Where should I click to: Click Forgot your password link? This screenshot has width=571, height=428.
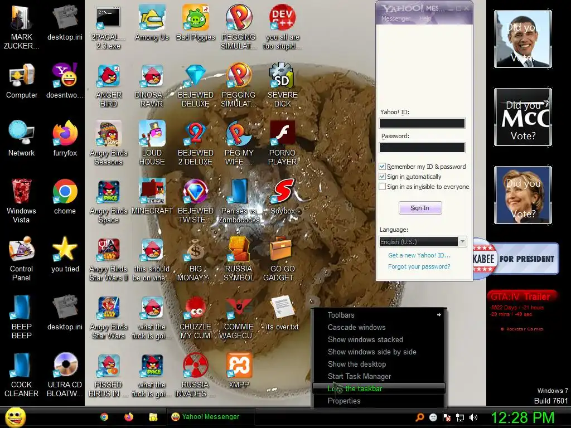pos(419,266)
